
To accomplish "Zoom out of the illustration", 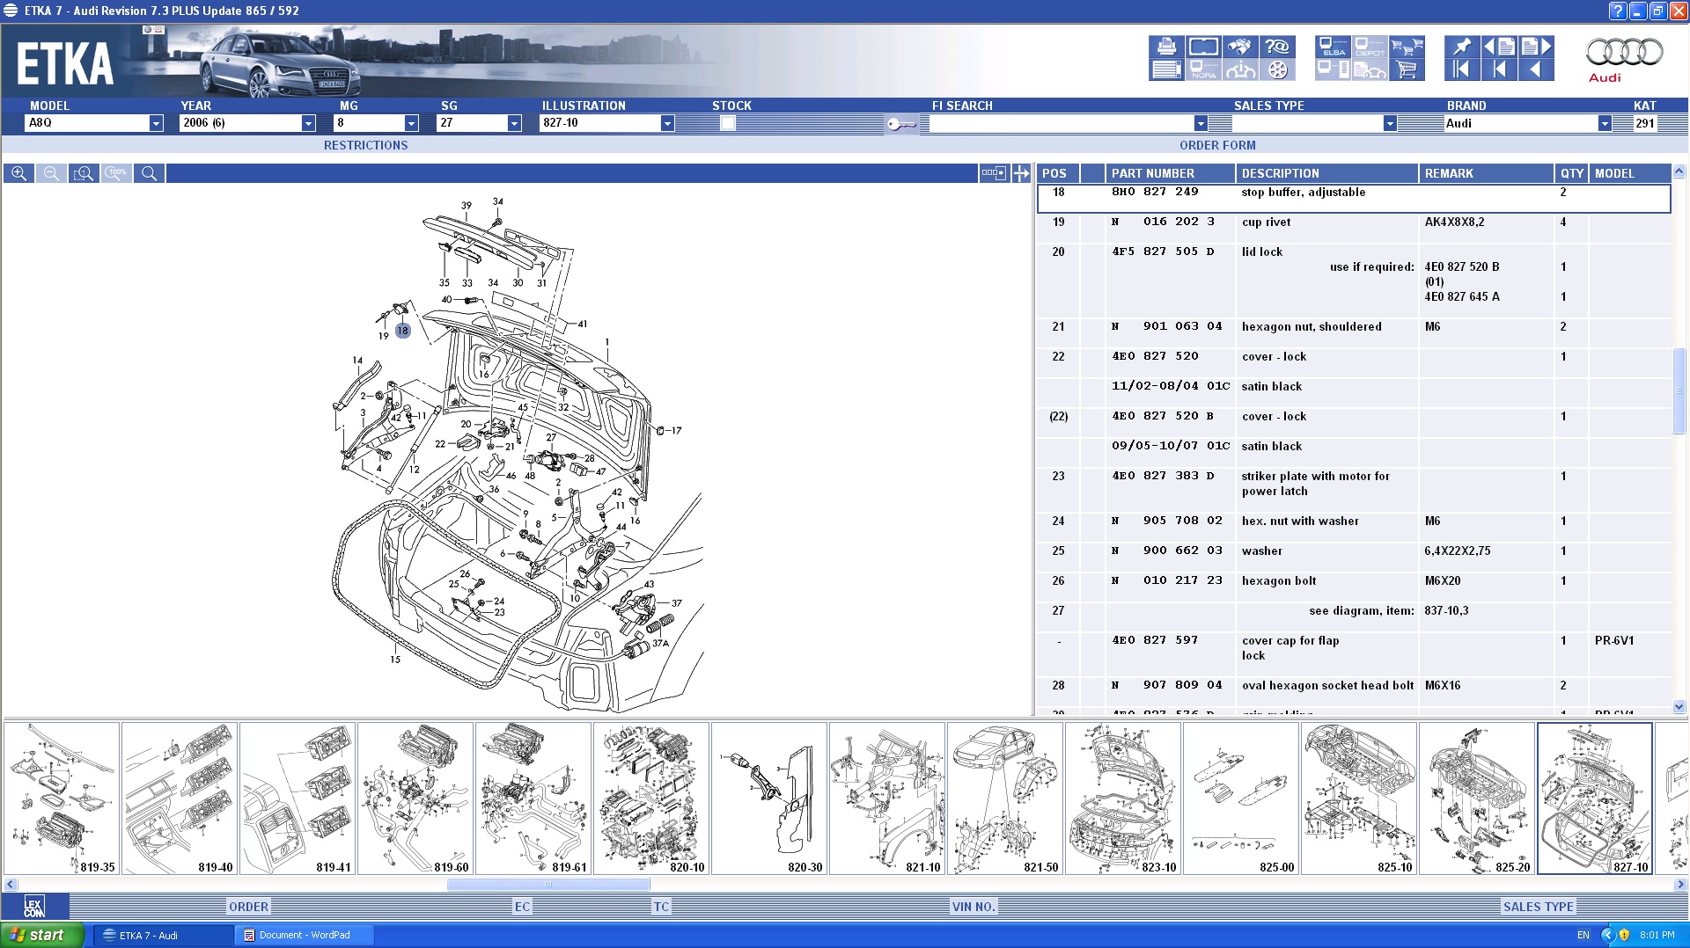I will pyautogui.click(x=51, y=173).
